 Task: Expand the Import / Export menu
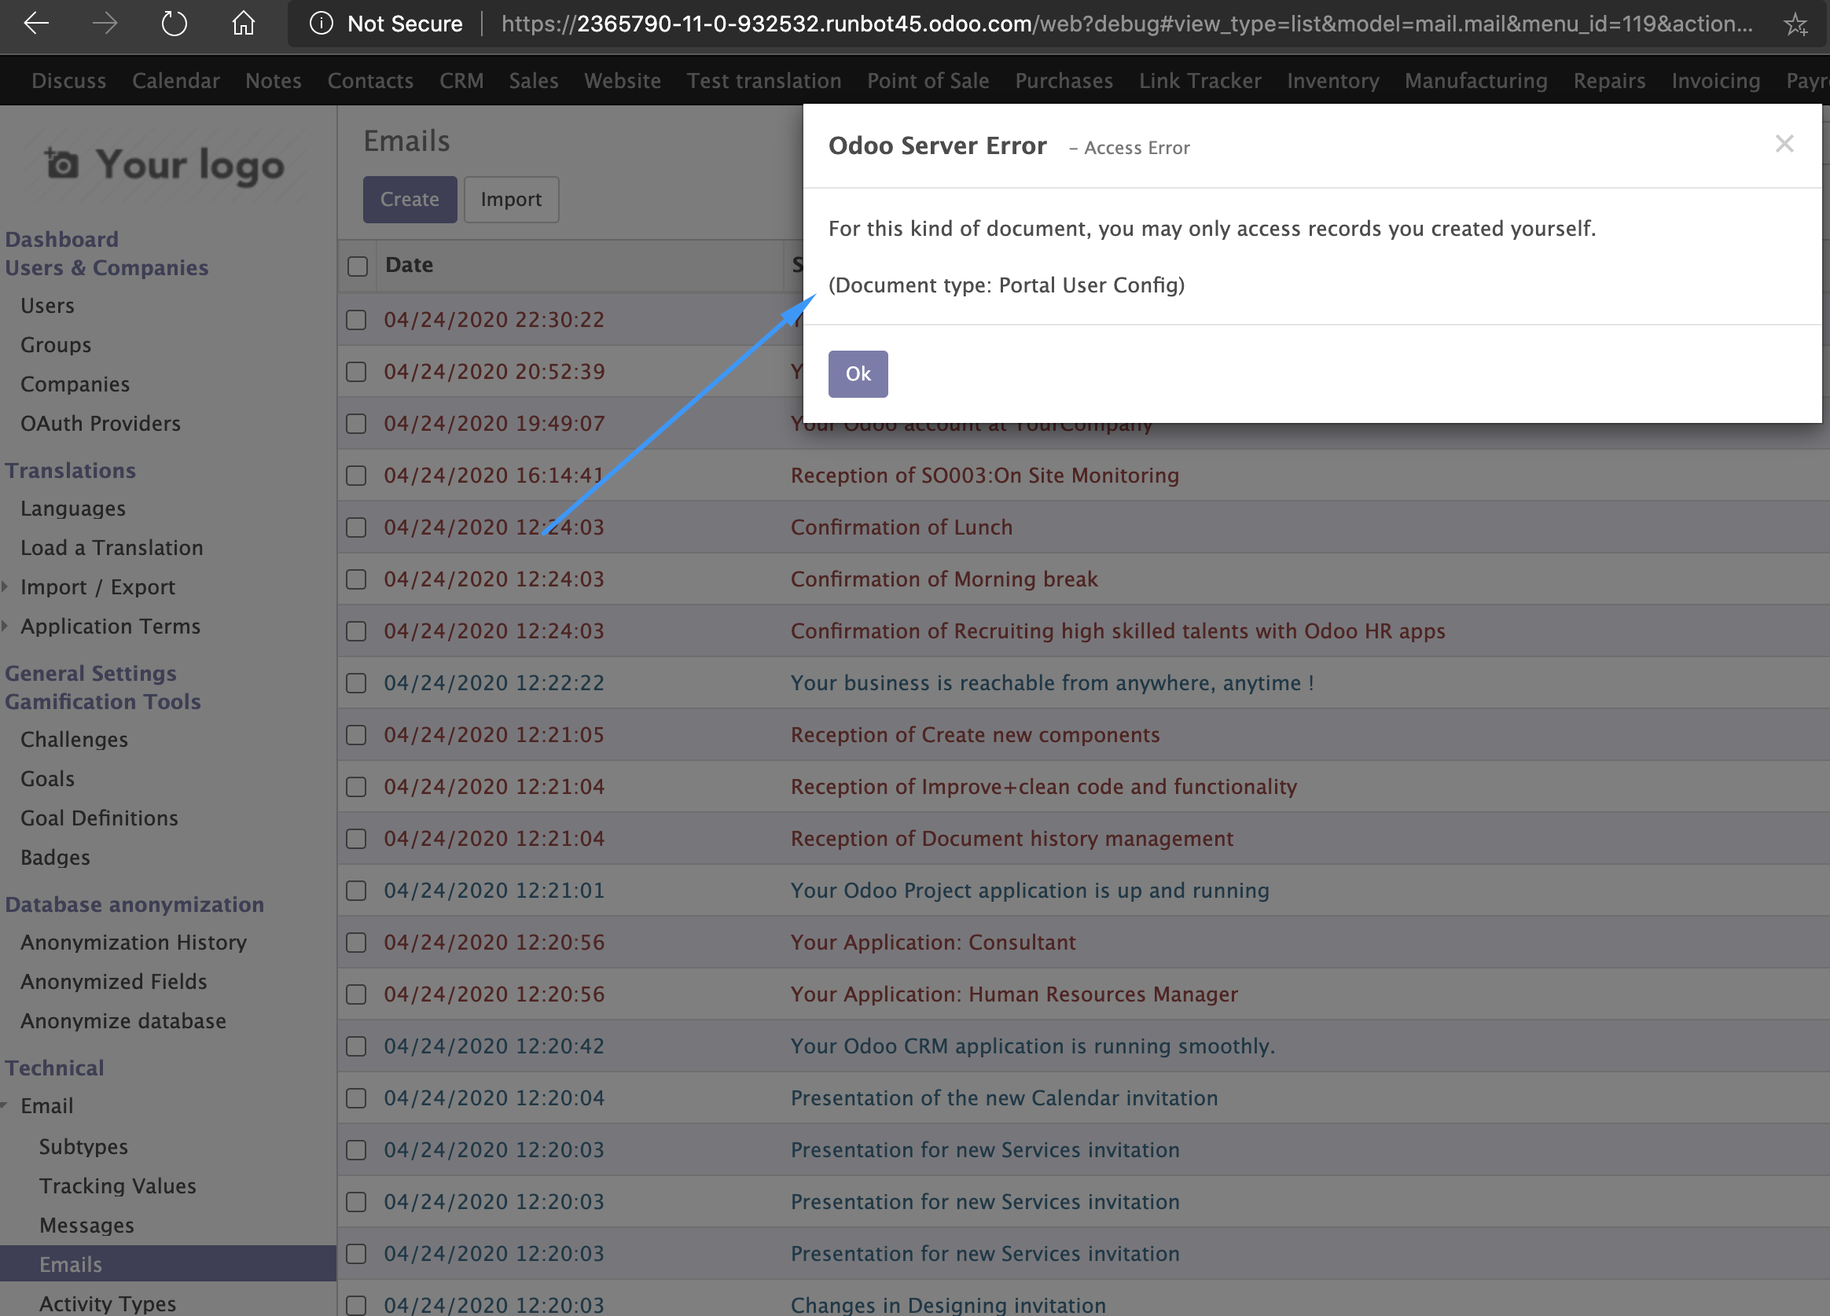click(97, 586)
